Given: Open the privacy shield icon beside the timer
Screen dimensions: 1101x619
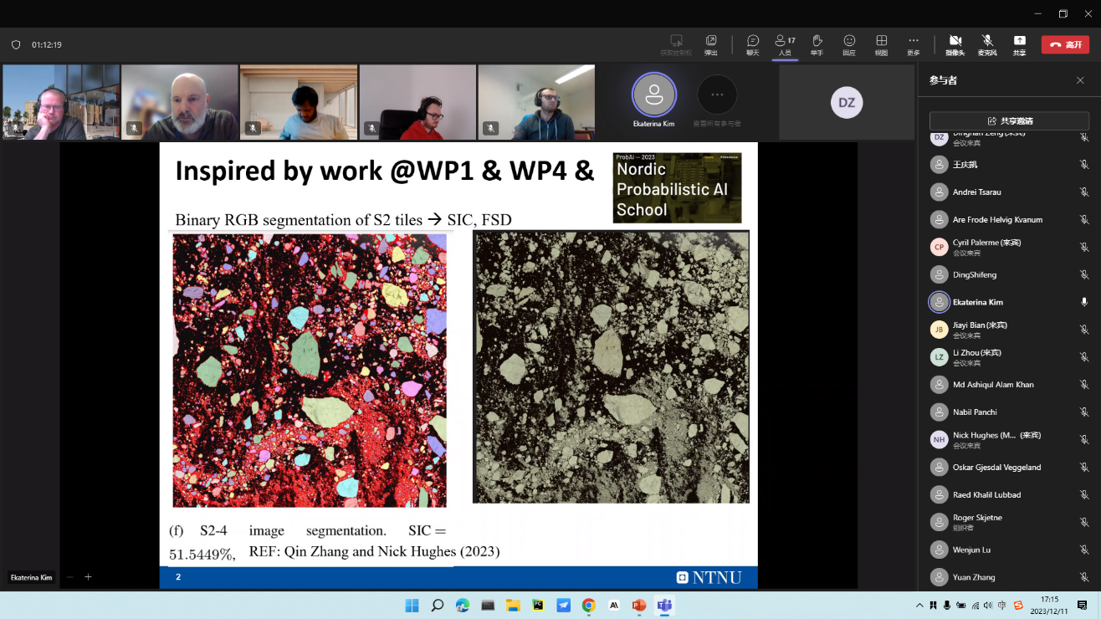Looking at the screenshot, I should tap(16, 45).
